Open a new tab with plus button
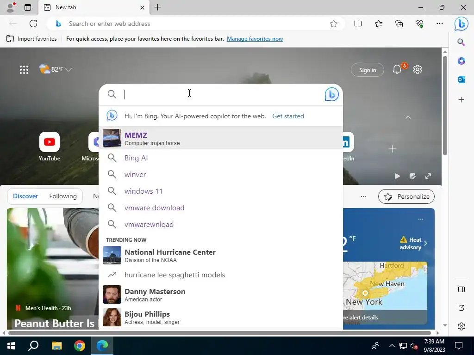The image size is (474, 355). point(157,7)
